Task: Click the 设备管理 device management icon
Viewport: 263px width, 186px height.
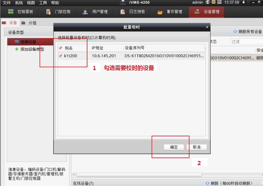Action: click(197, 12)
